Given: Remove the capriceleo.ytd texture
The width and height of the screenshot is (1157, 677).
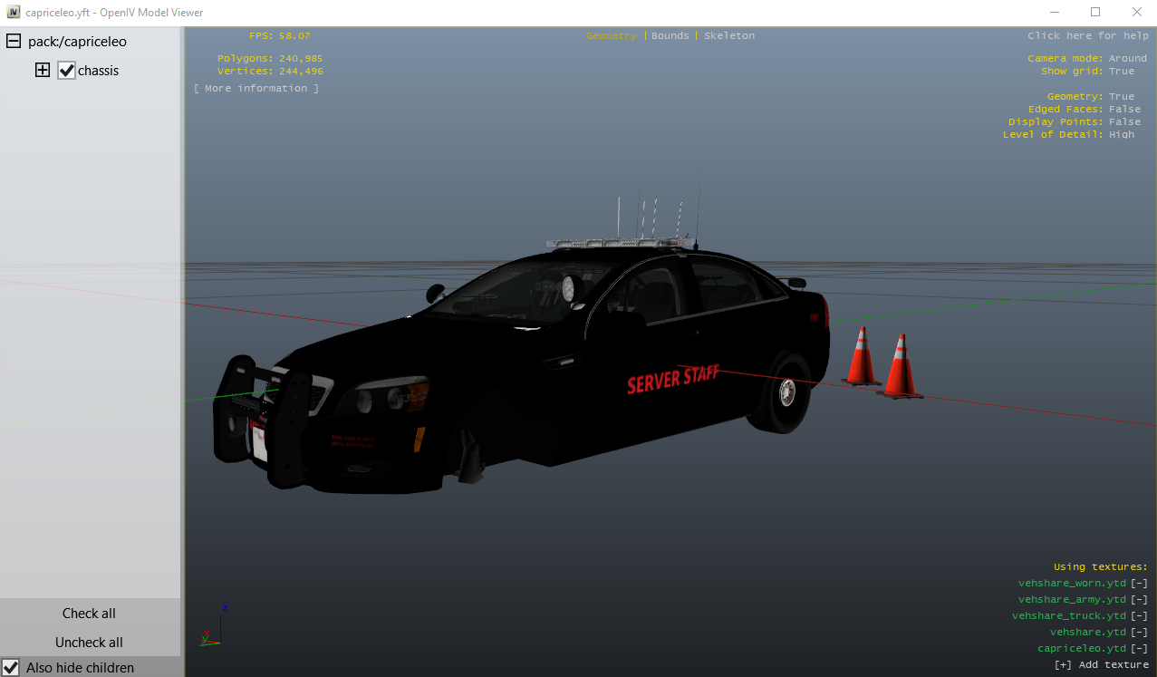Looking at the screenshot, I should click(x=1139, y=648).
